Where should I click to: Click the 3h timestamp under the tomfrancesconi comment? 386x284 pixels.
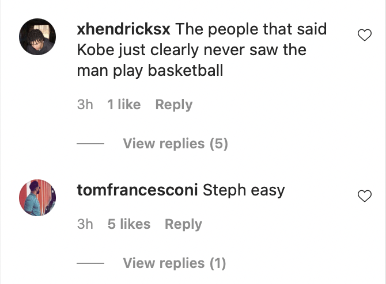(x=85, y=224)
